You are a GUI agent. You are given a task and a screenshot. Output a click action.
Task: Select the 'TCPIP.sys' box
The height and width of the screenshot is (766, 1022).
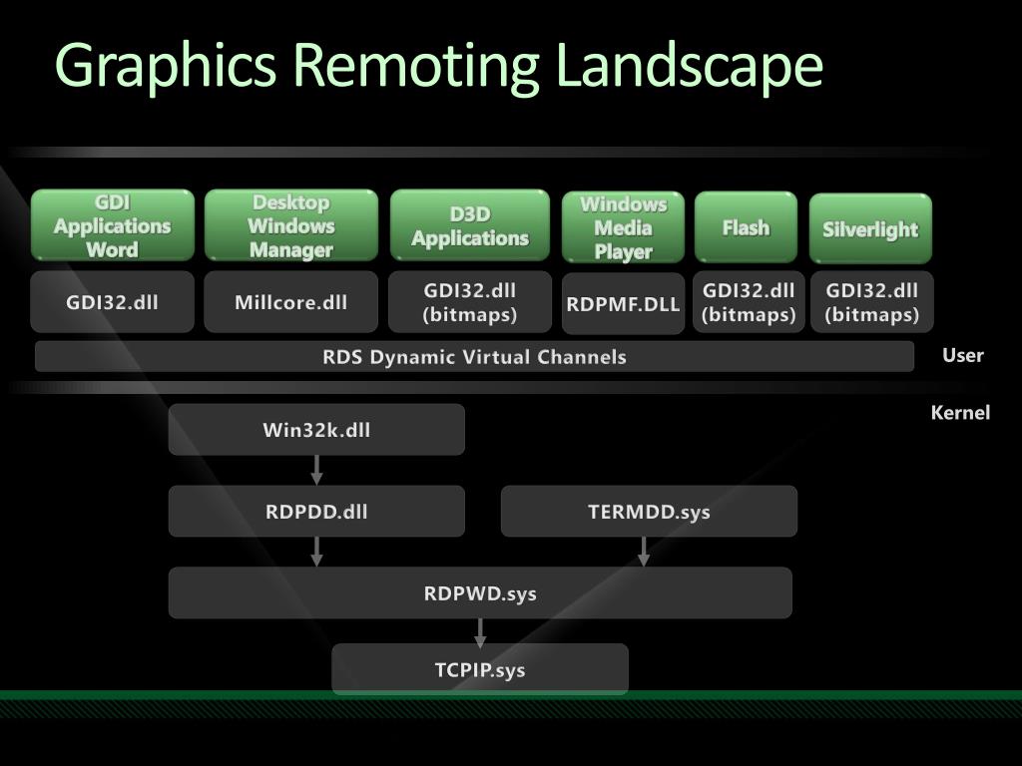tap(480, 669)
